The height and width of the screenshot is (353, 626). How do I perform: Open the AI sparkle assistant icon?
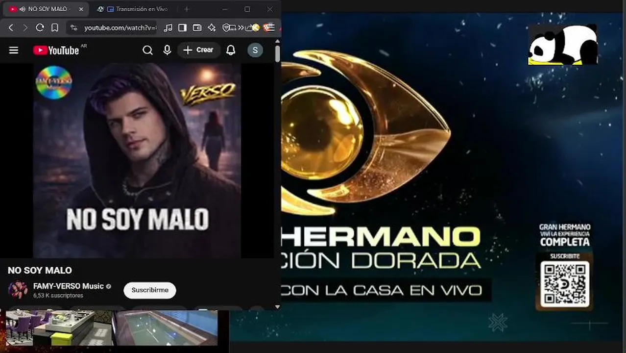[x=212, y=28]
